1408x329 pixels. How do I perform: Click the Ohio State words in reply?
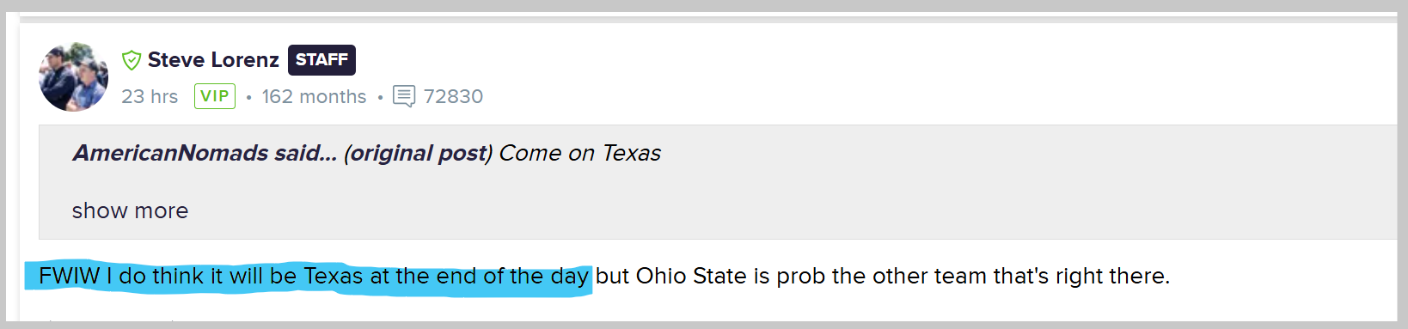pos(691,276)
